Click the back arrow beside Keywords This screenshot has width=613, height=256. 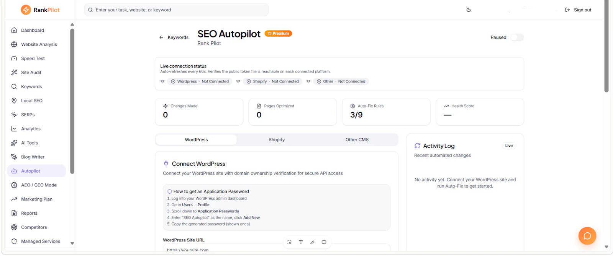[x=161, y=37]
